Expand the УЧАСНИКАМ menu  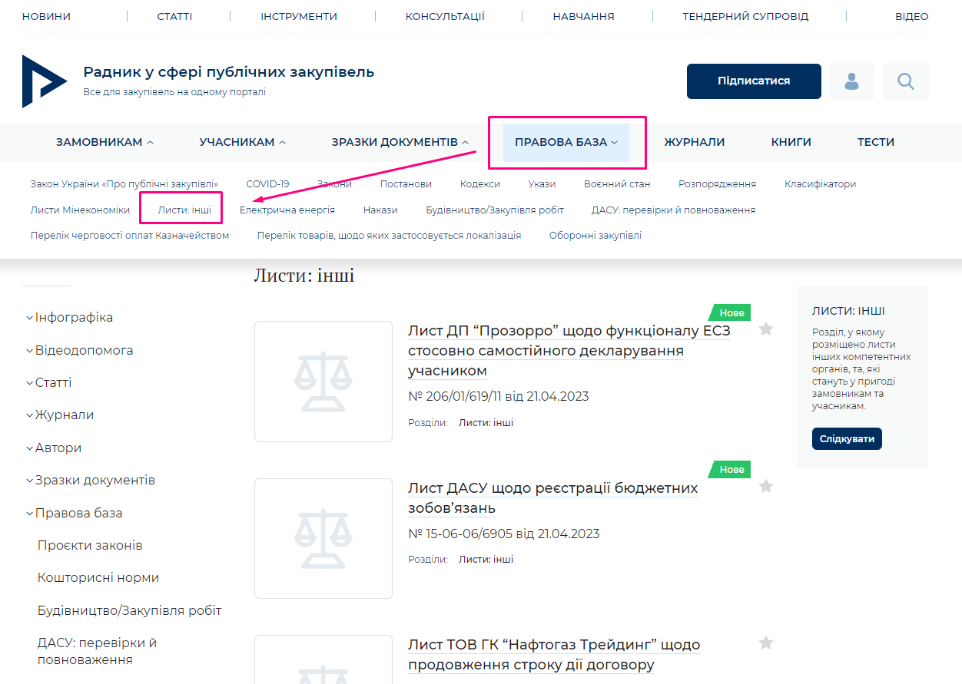243,142
